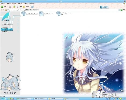Click the grey Forward arrow button

point(10,7)
